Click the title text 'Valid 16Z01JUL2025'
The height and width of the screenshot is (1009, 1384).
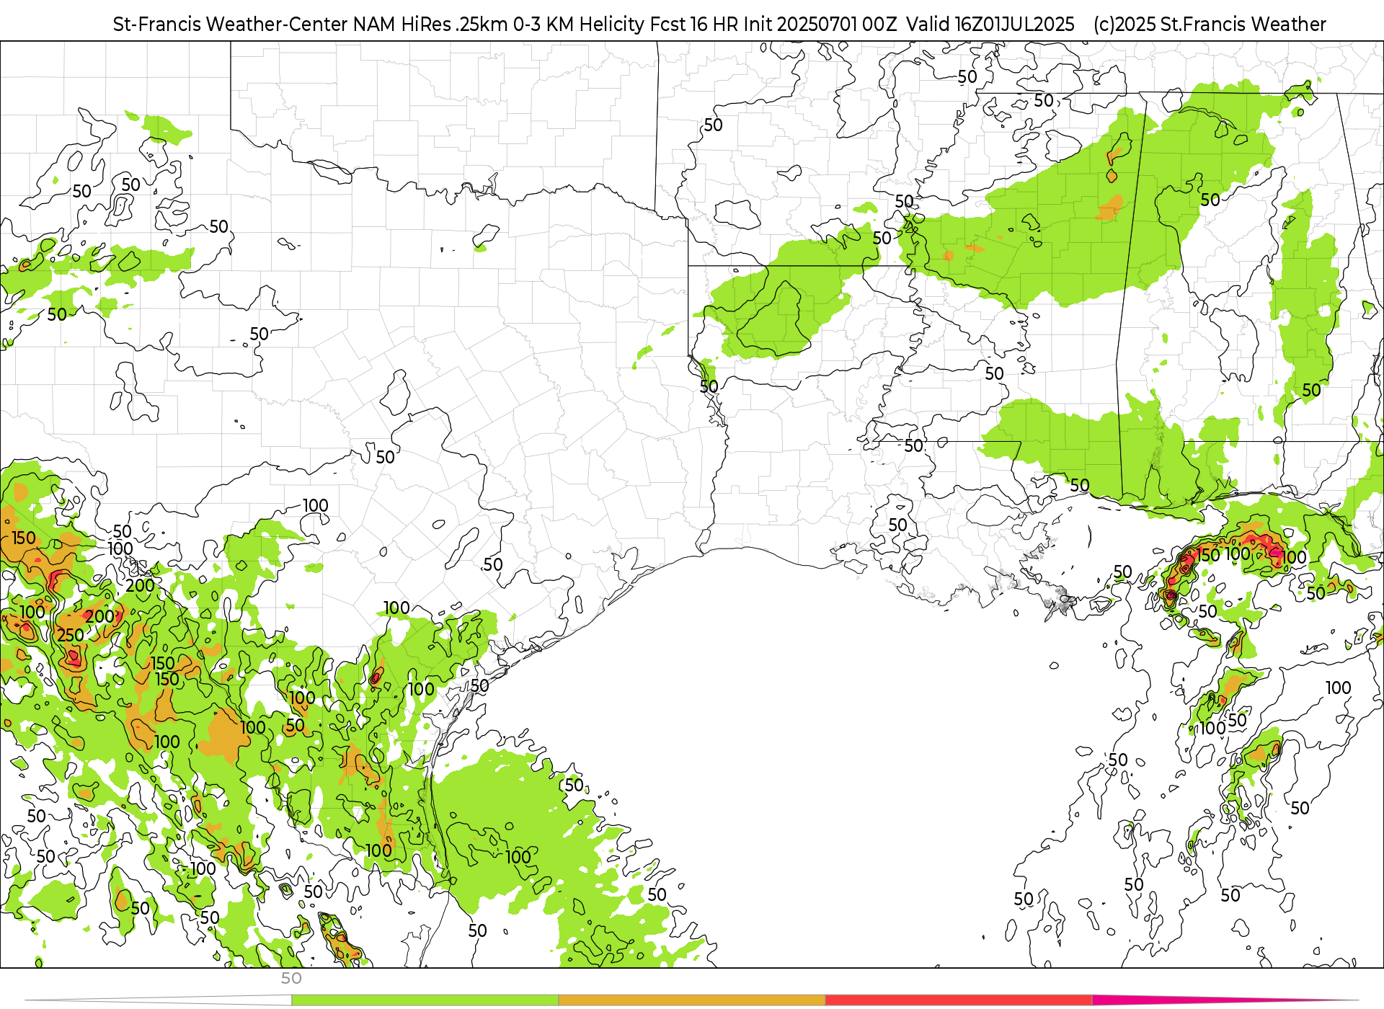[990, 25]
